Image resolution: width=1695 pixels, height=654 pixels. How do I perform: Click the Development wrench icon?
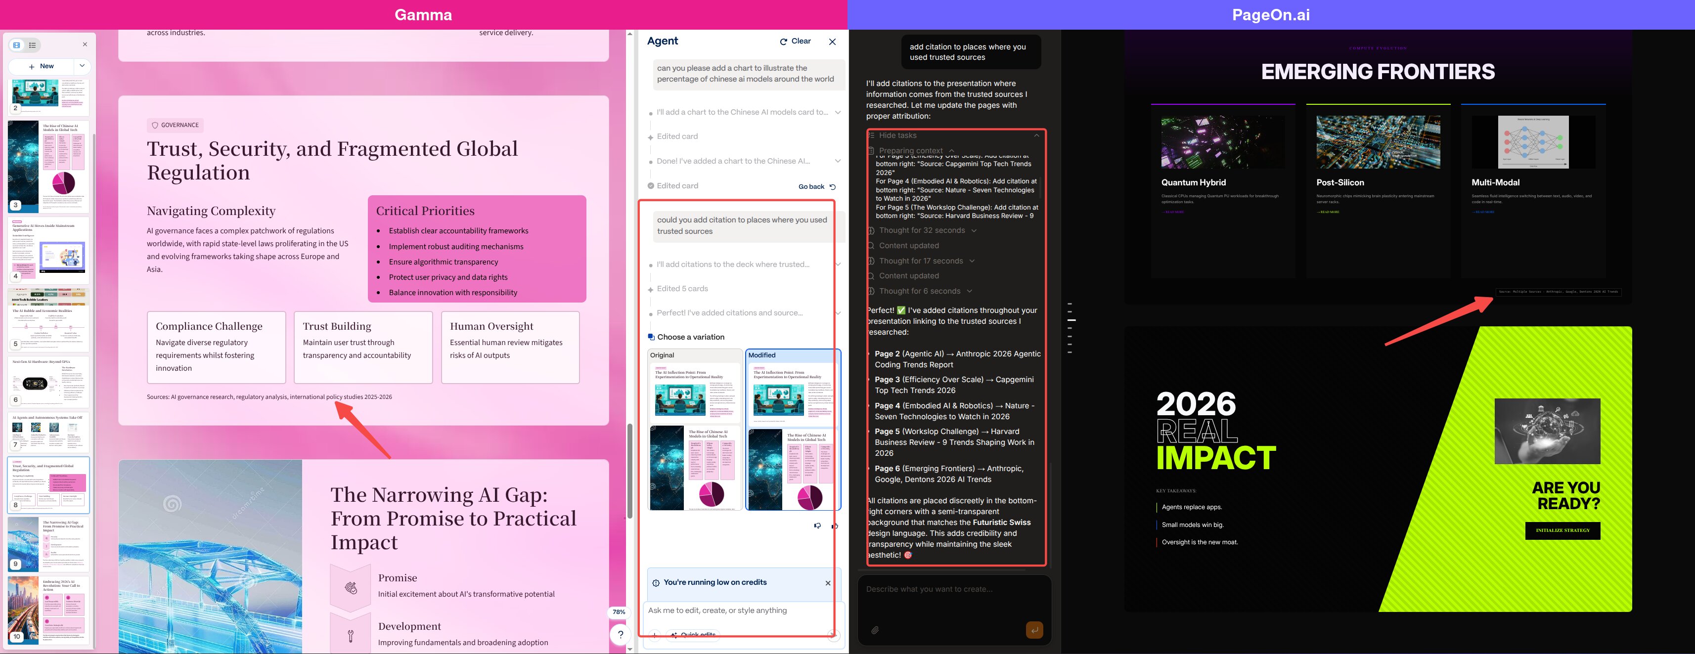tap(351, 636)
